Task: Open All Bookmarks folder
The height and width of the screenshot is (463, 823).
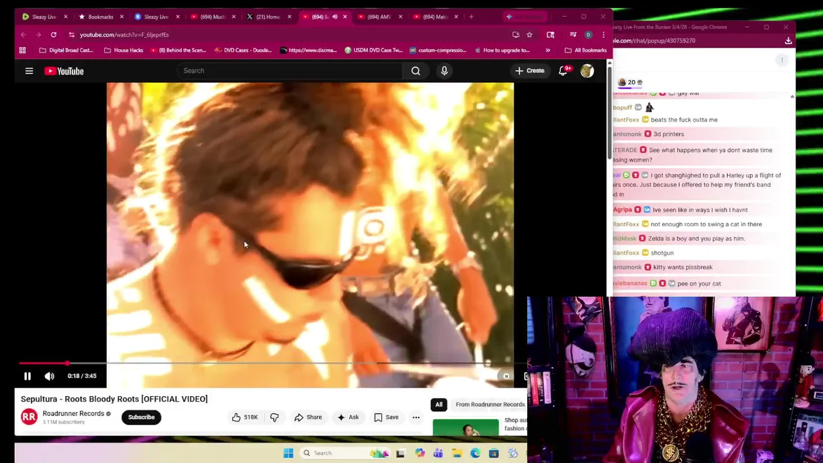Action: (x=585, y=50)
